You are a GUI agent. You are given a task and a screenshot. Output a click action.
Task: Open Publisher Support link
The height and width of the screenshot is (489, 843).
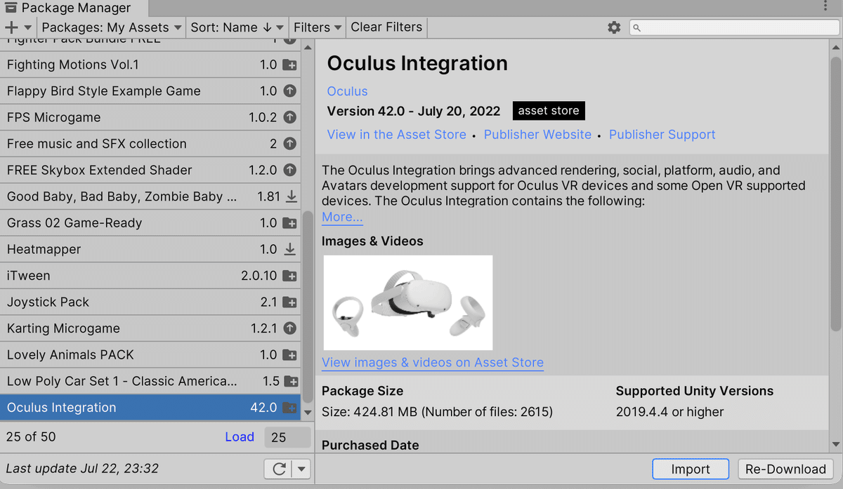(x=662, y=135)
